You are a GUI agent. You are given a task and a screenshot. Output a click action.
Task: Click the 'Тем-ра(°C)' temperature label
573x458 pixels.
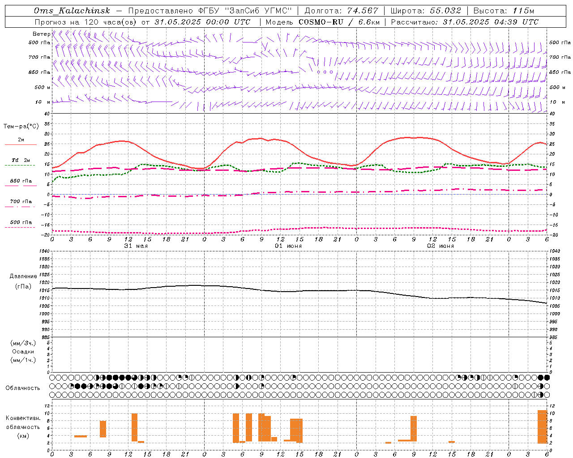pyautogui.click(x=21, y=127)
